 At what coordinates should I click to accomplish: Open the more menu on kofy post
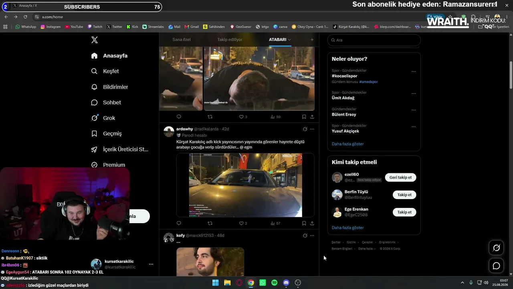point(312,235)
